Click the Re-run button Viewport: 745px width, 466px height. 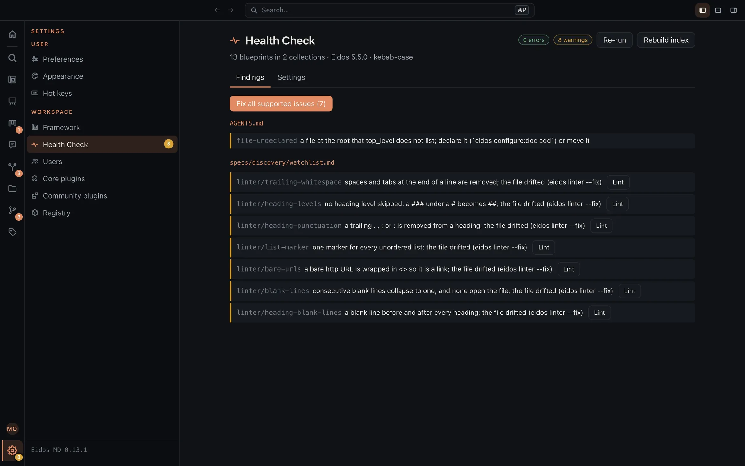point(614,40)
